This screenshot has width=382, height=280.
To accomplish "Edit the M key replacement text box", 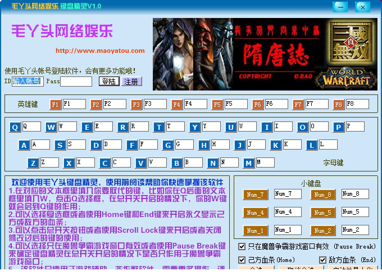I will 265,162.
